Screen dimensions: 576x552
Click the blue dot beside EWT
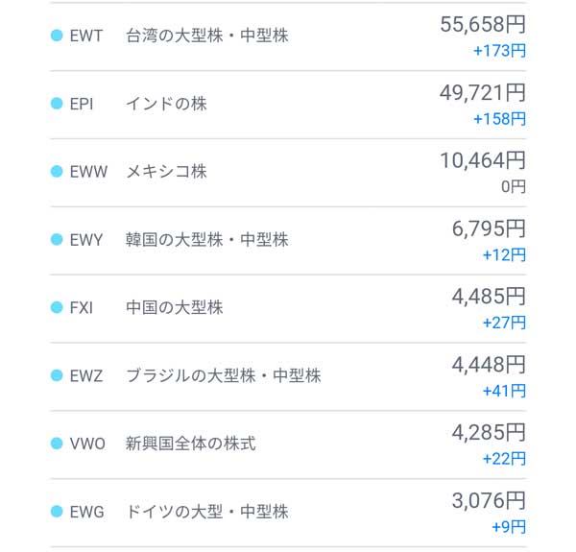[x=56, y=36]
